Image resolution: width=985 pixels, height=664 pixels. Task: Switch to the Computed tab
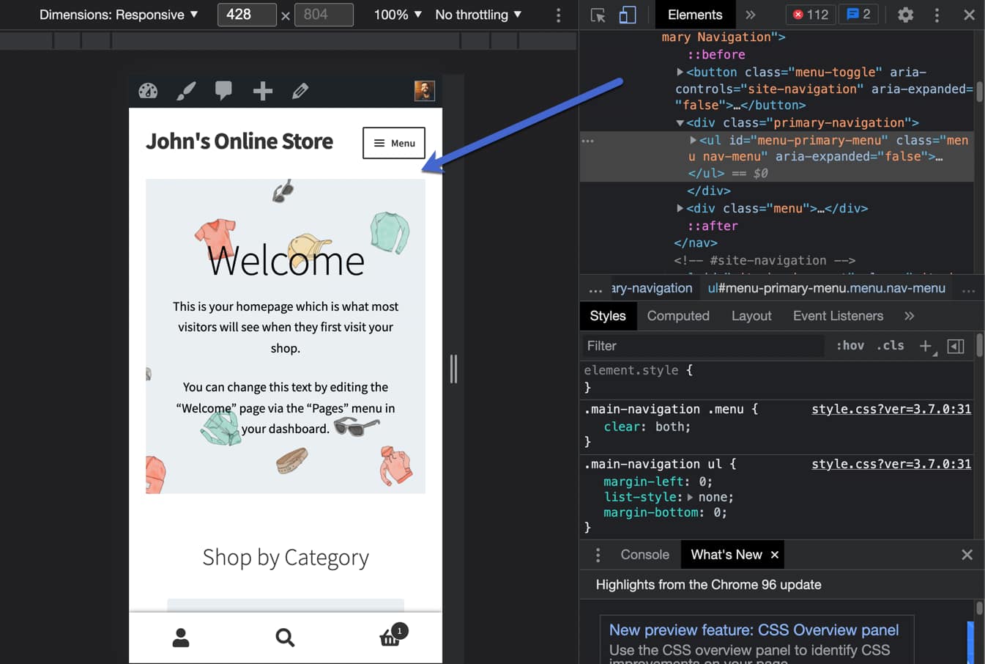click(x=678, y=315)
